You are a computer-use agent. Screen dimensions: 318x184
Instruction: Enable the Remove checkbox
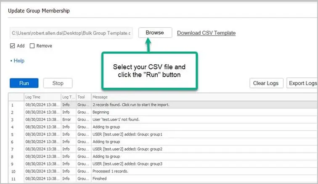32,46
